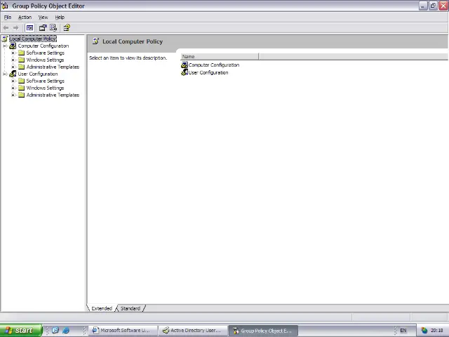The width and height of the screenshot is (449, 337).
Task: Select Software Settings label under User Configuration
Action: 45,81
